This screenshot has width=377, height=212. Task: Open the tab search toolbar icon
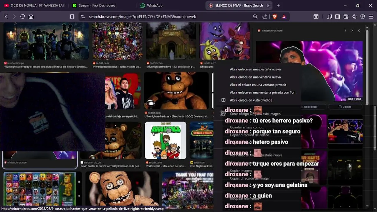pyautogui.click(x=316, y=17)
